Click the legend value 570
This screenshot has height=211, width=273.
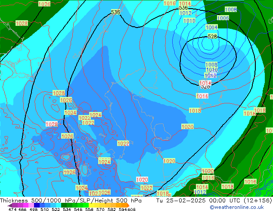[x=100, y=209]
